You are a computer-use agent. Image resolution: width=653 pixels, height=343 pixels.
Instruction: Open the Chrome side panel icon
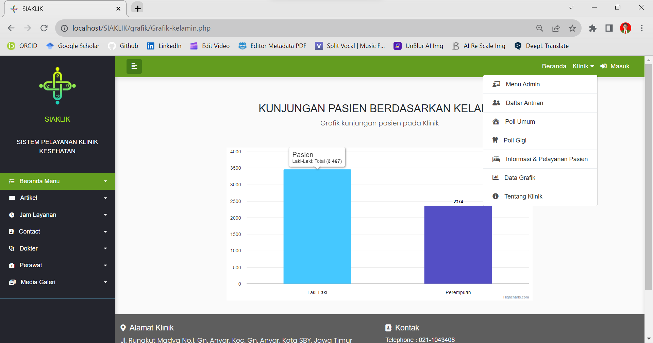(x=609, y=28)
